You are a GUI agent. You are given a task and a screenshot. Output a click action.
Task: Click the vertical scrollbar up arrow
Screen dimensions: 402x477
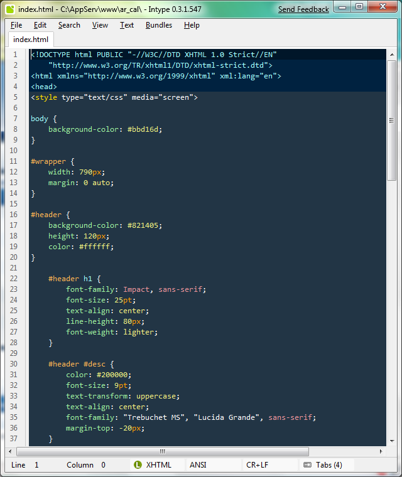[392, 55]
